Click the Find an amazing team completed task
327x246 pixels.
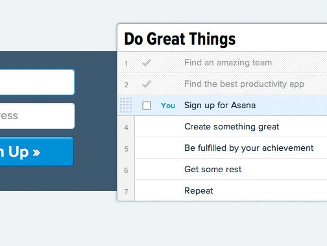coord(228,63)
